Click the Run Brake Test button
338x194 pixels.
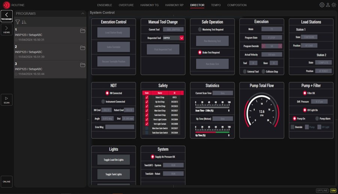click(212, 64)
